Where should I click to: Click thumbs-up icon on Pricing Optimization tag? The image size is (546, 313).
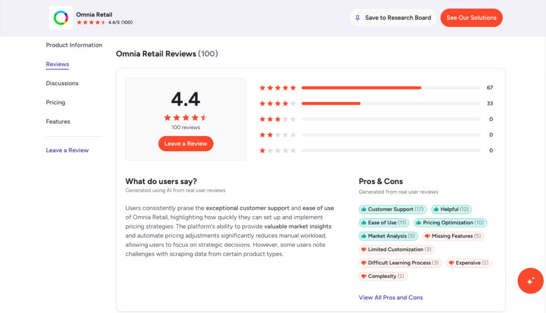[419, 223]
